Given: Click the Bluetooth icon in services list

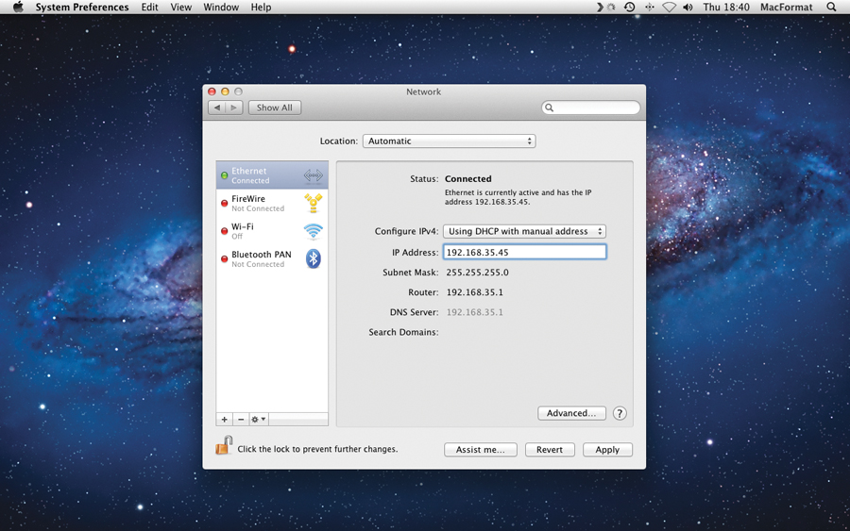Looking at the screenshot, I should pos(314,258).
